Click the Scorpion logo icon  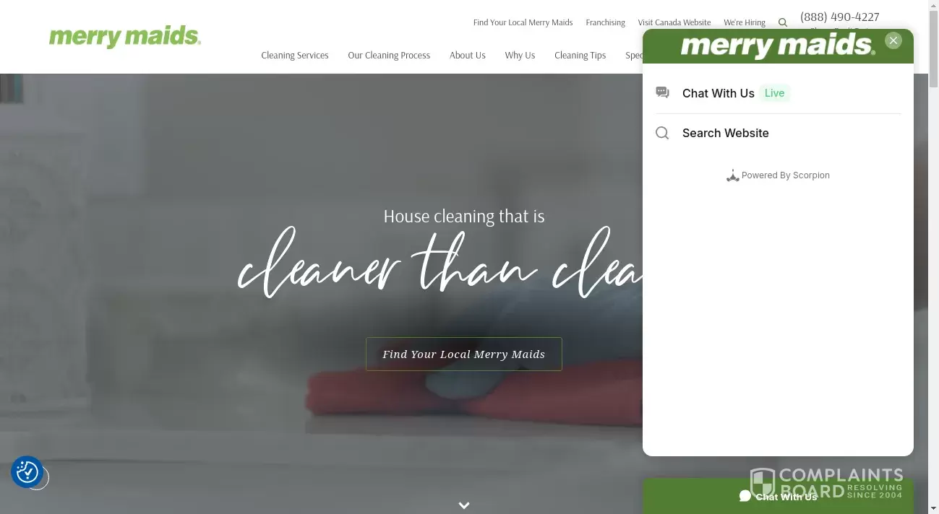732,175
